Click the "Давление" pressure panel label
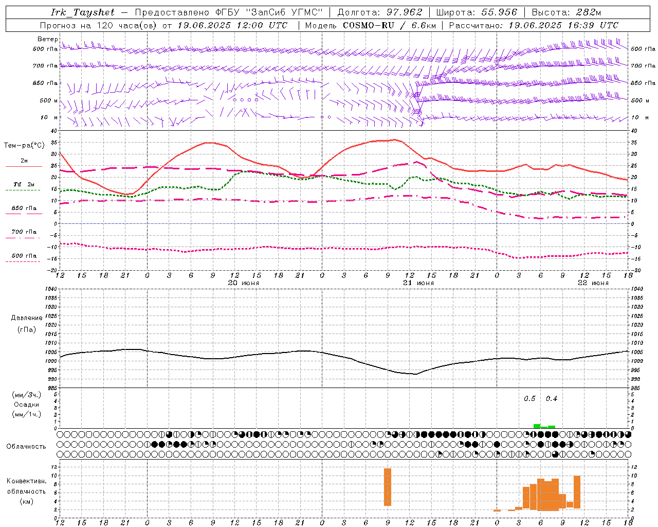The width and height of the screenshot is (658, 527). point(27,318)
